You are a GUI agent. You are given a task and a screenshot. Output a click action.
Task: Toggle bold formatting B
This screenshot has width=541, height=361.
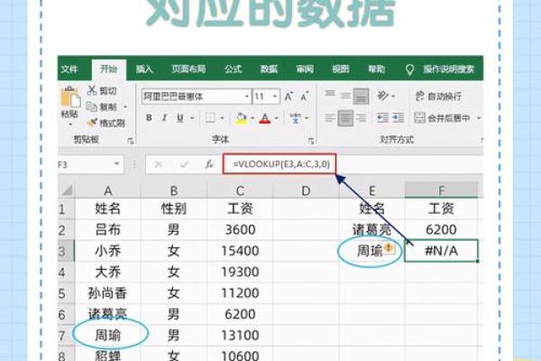[149, 118]
